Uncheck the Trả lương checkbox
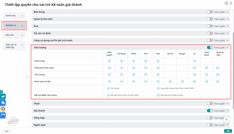This screenshot has width=234, height=134. 108,88
